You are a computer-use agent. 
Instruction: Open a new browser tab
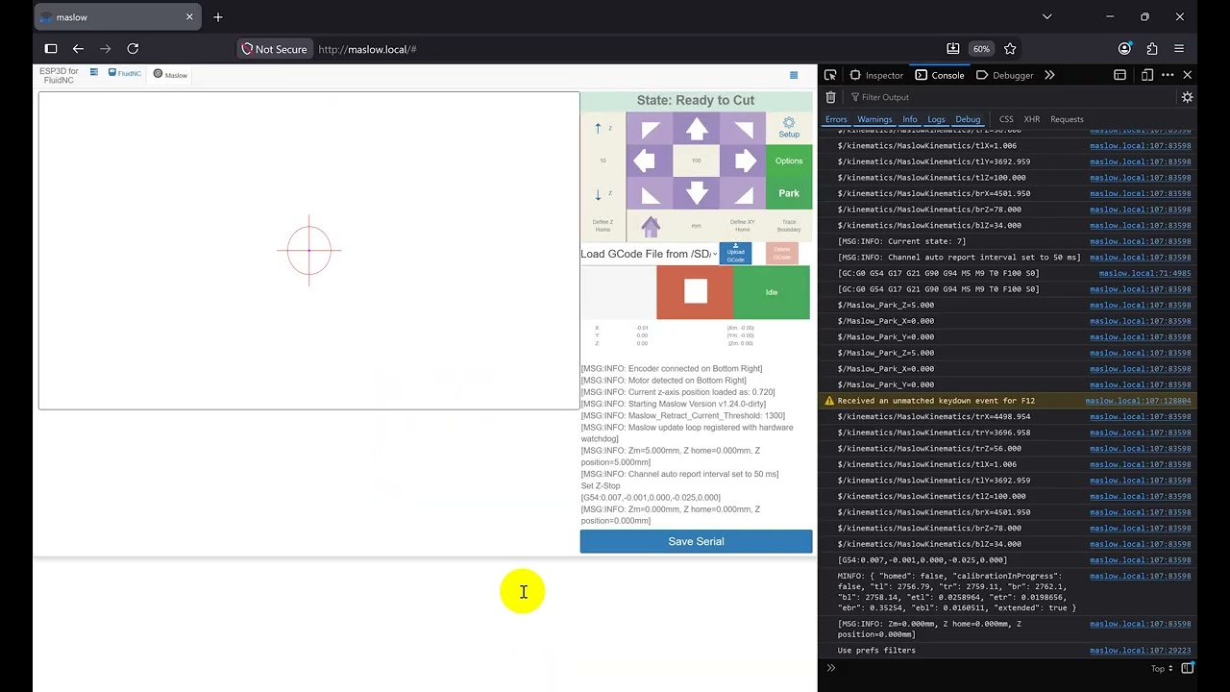click(x=218, y=16)
